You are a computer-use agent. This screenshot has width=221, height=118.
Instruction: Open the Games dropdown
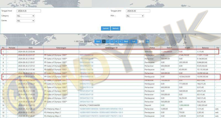(25, 21)
